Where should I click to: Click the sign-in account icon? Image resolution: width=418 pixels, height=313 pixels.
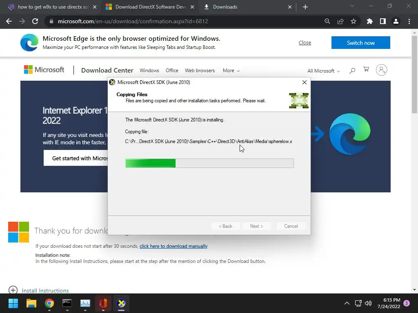(382, 70)
